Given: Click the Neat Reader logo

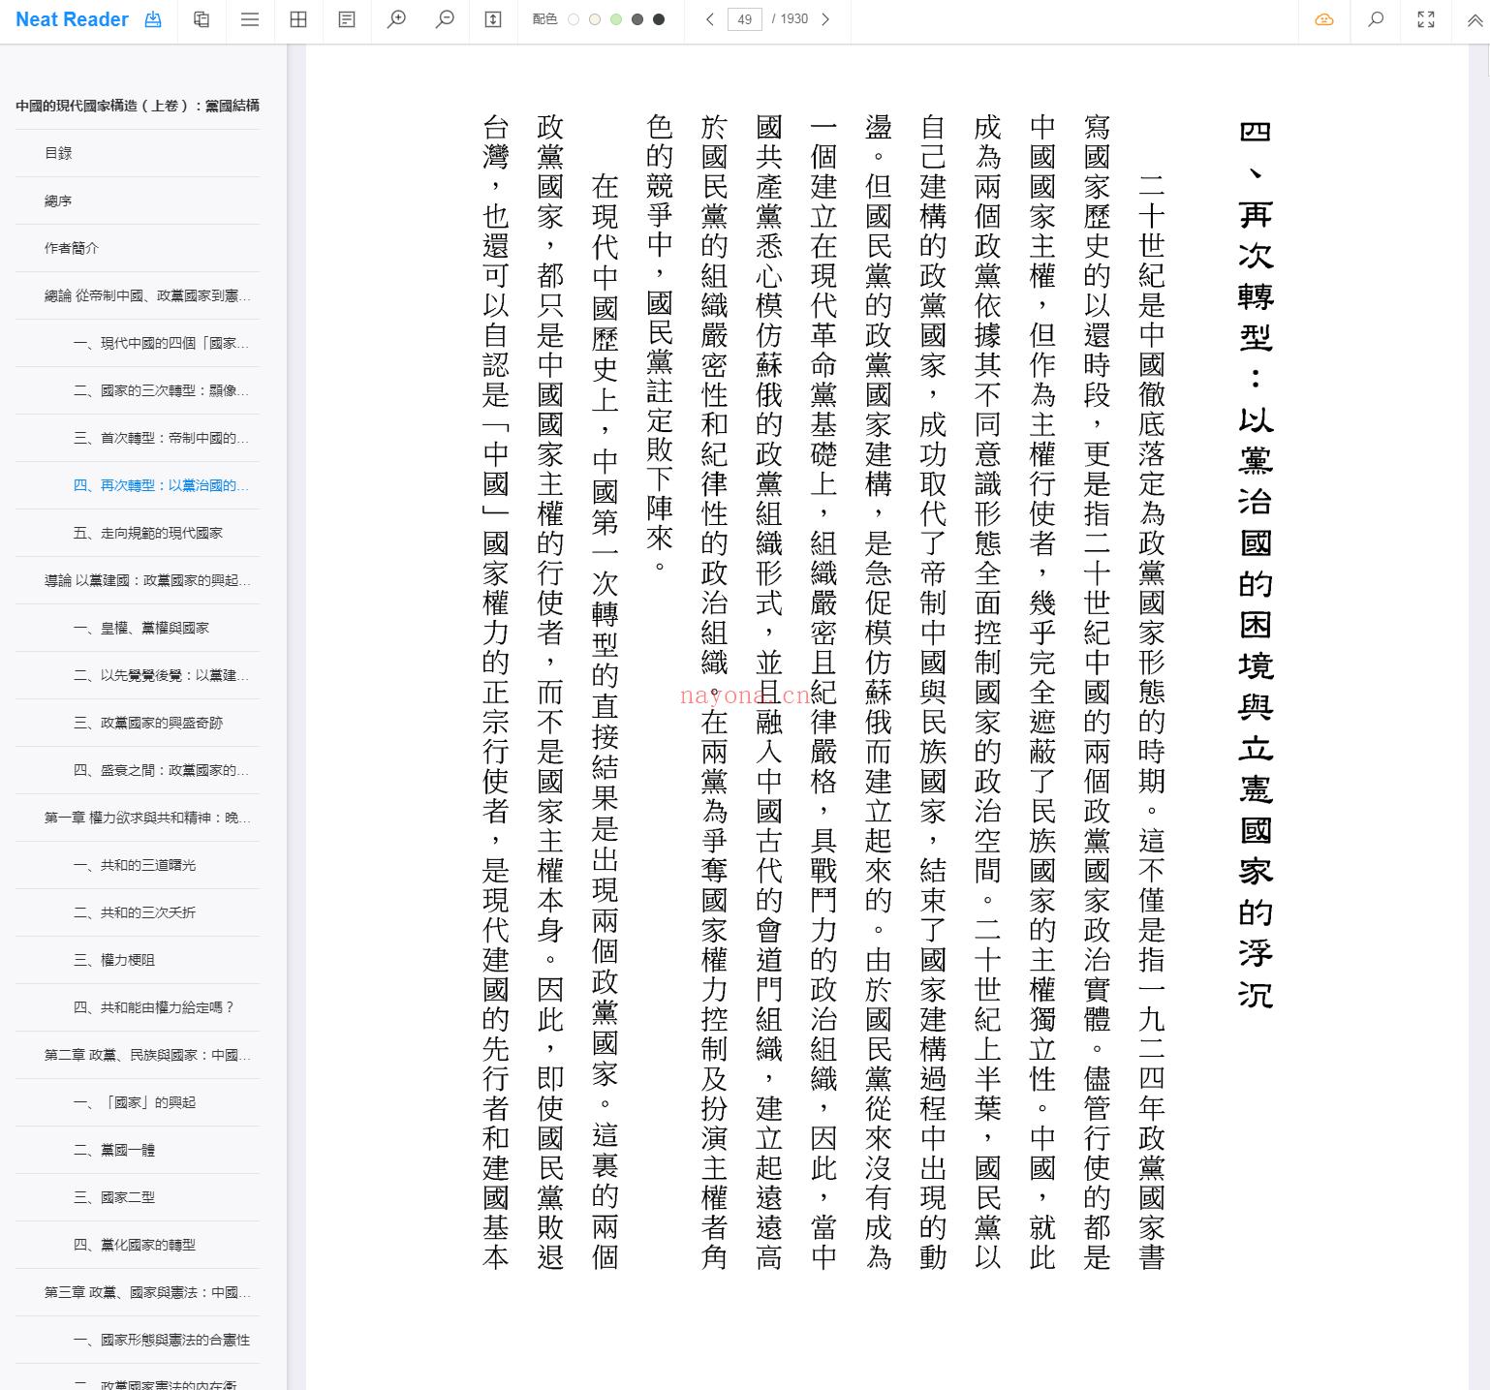Looking at the screenshot, I should (x=73, y=19).
